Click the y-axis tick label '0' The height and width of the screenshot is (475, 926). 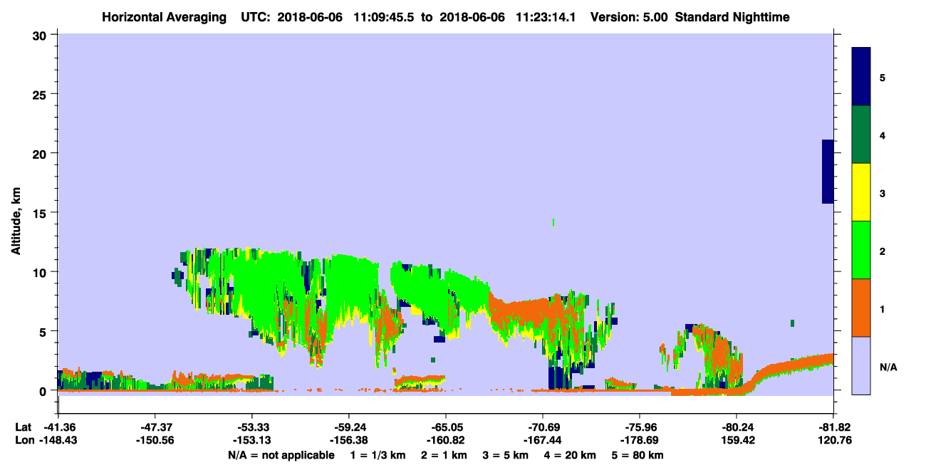tap(44, 391)
